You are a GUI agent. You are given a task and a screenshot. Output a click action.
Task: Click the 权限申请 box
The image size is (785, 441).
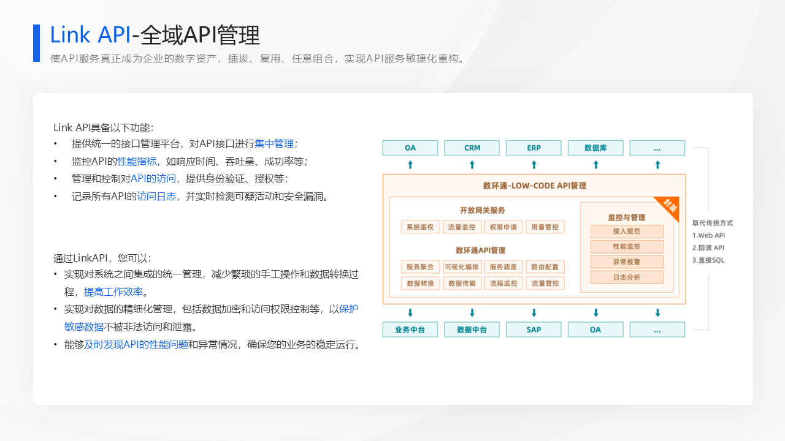(x=504, y=227)
